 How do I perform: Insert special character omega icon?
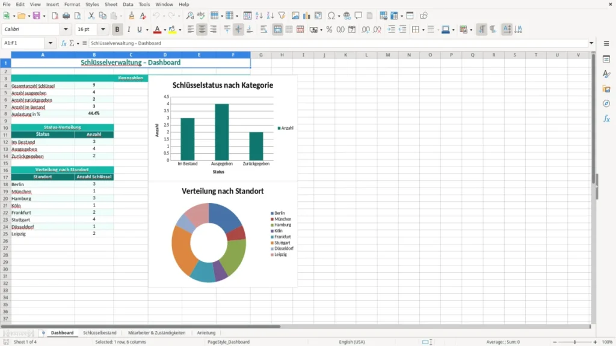(x=331, y=16)
